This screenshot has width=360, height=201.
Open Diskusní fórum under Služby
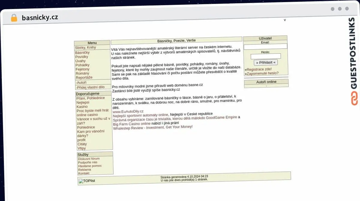(x=89, y=159)
